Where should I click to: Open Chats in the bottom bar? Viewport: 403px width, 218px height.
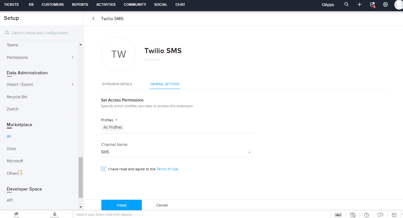pyautogui.click(x=16, y=215)
